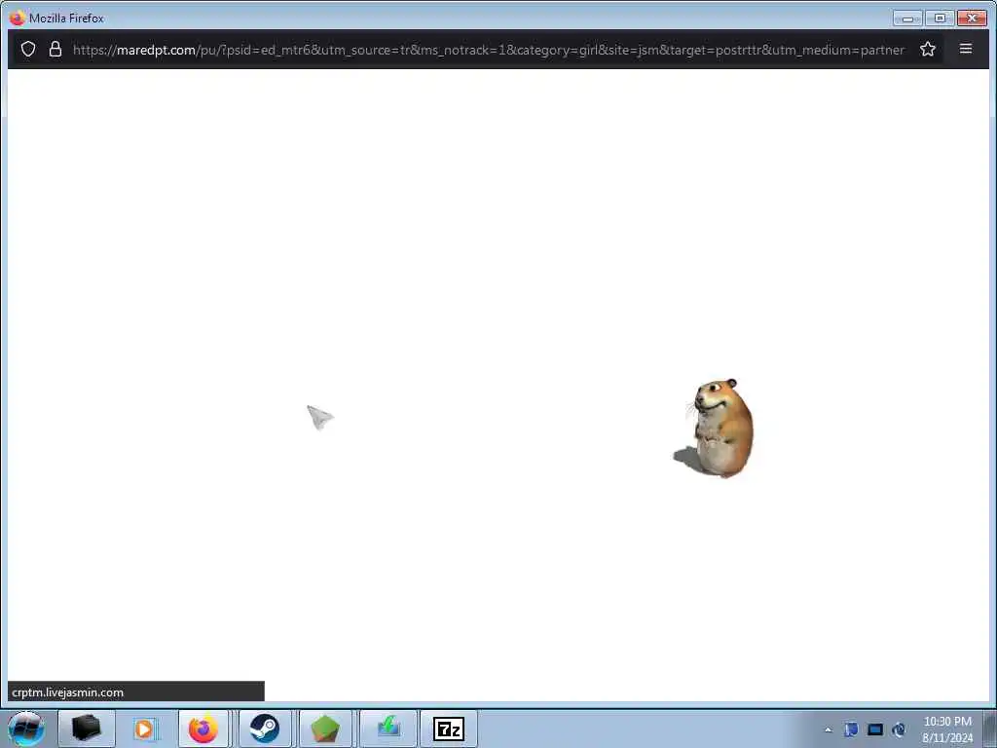Open the green pentagon app in taskbar
Viewport: 997px width, 748px height.
tap(325, 729)
